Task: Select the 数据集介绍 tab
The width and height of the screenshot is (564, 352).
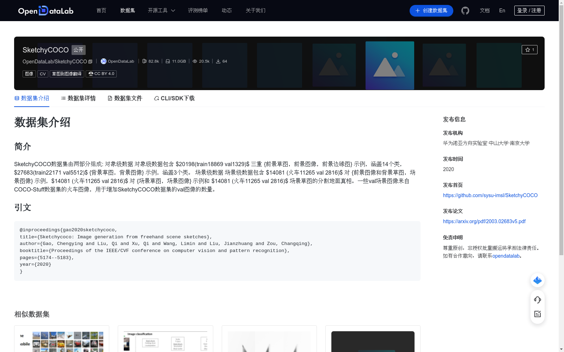Action: tap(32, 98)
